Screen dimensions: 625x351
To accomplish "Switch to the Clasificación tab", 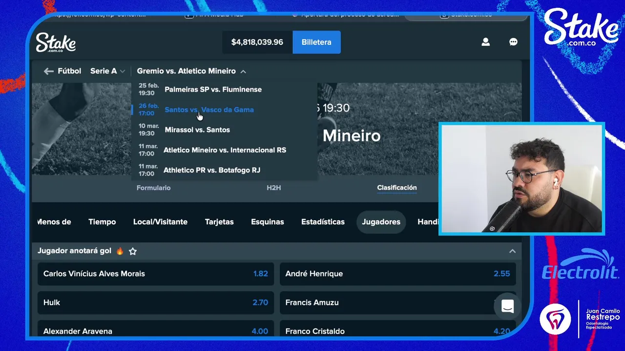I will [397, 188].
